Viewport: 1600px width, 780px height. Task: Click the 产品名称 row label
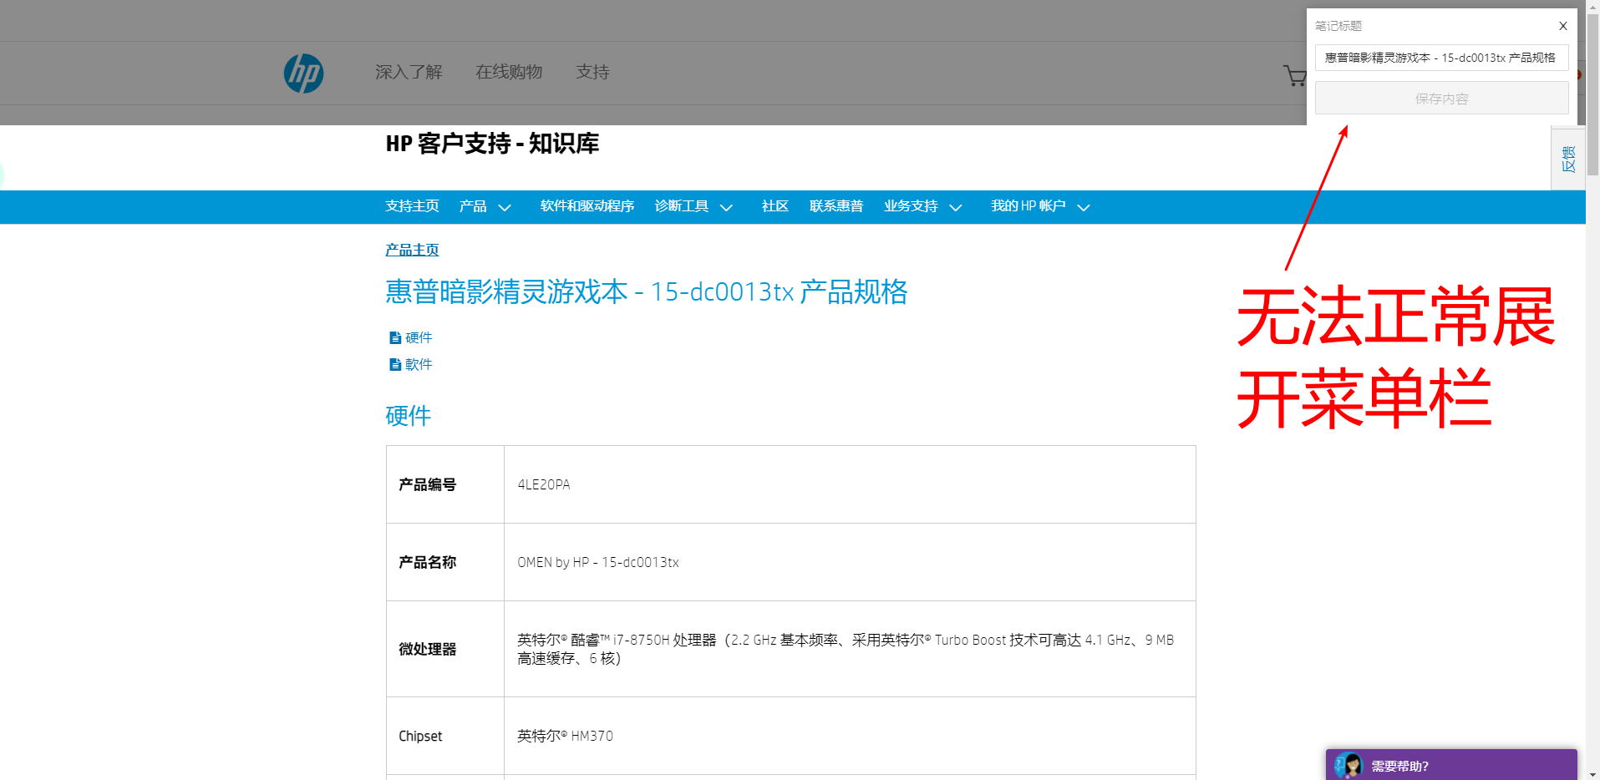coord(427,562)
